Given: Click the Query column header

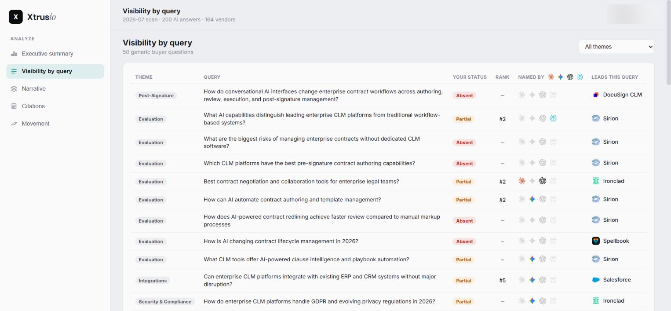Looking at the screenshot, I should [212, 77].
